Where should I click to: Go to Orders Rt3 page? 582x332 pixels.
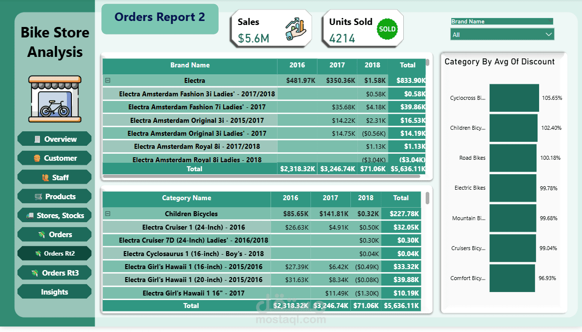click(x=54, y=273)
